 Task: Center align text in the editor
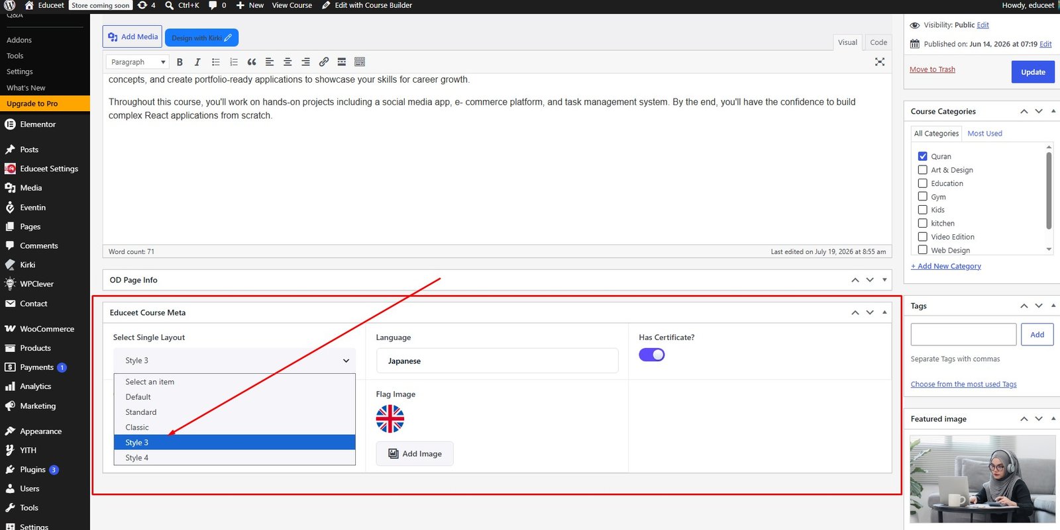point(288,62)
